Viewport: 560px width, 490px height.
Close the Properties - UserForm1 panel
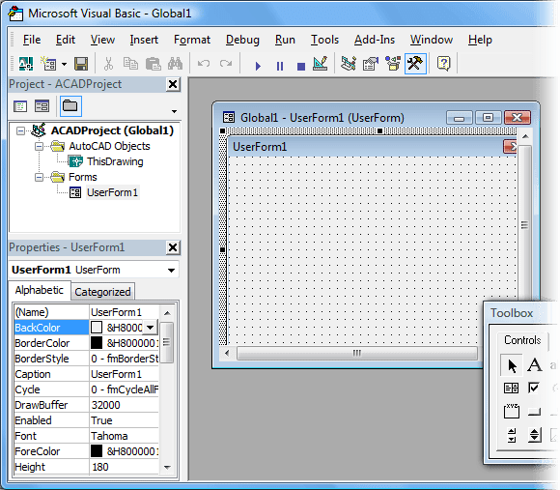pyautogui.click(x=173, y=247)
